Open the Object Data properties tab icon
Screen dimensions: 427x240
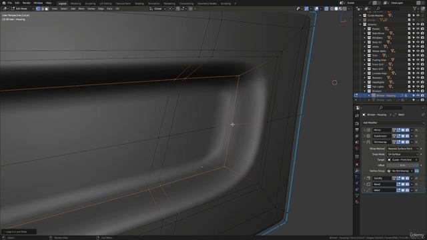357,195
